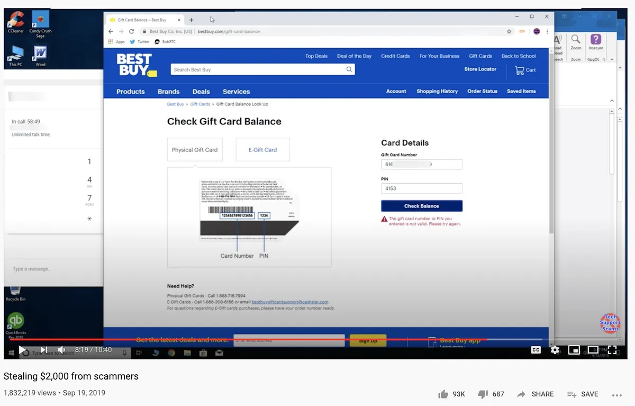Open the more actions ellipsis menu
Viewport: 635px width, 406px height.
tap(616, 394)
